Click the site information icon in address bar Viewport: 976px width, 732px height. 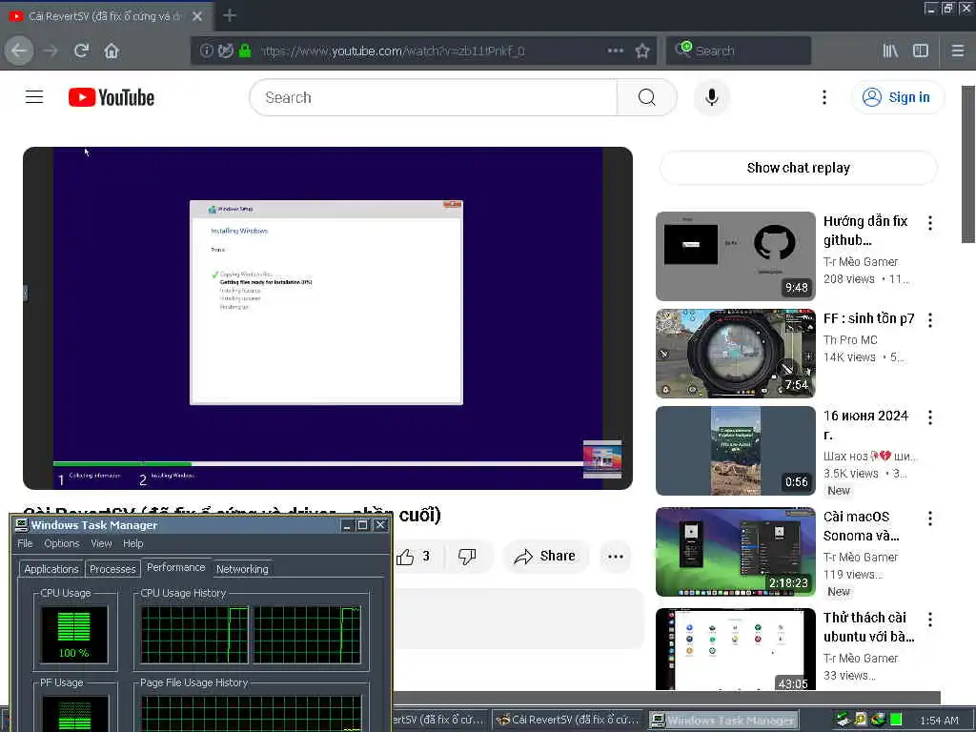pos(206,51)
